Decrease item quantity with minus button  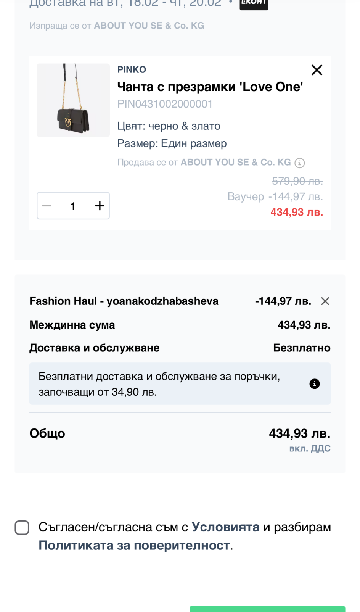click(47, 206)
